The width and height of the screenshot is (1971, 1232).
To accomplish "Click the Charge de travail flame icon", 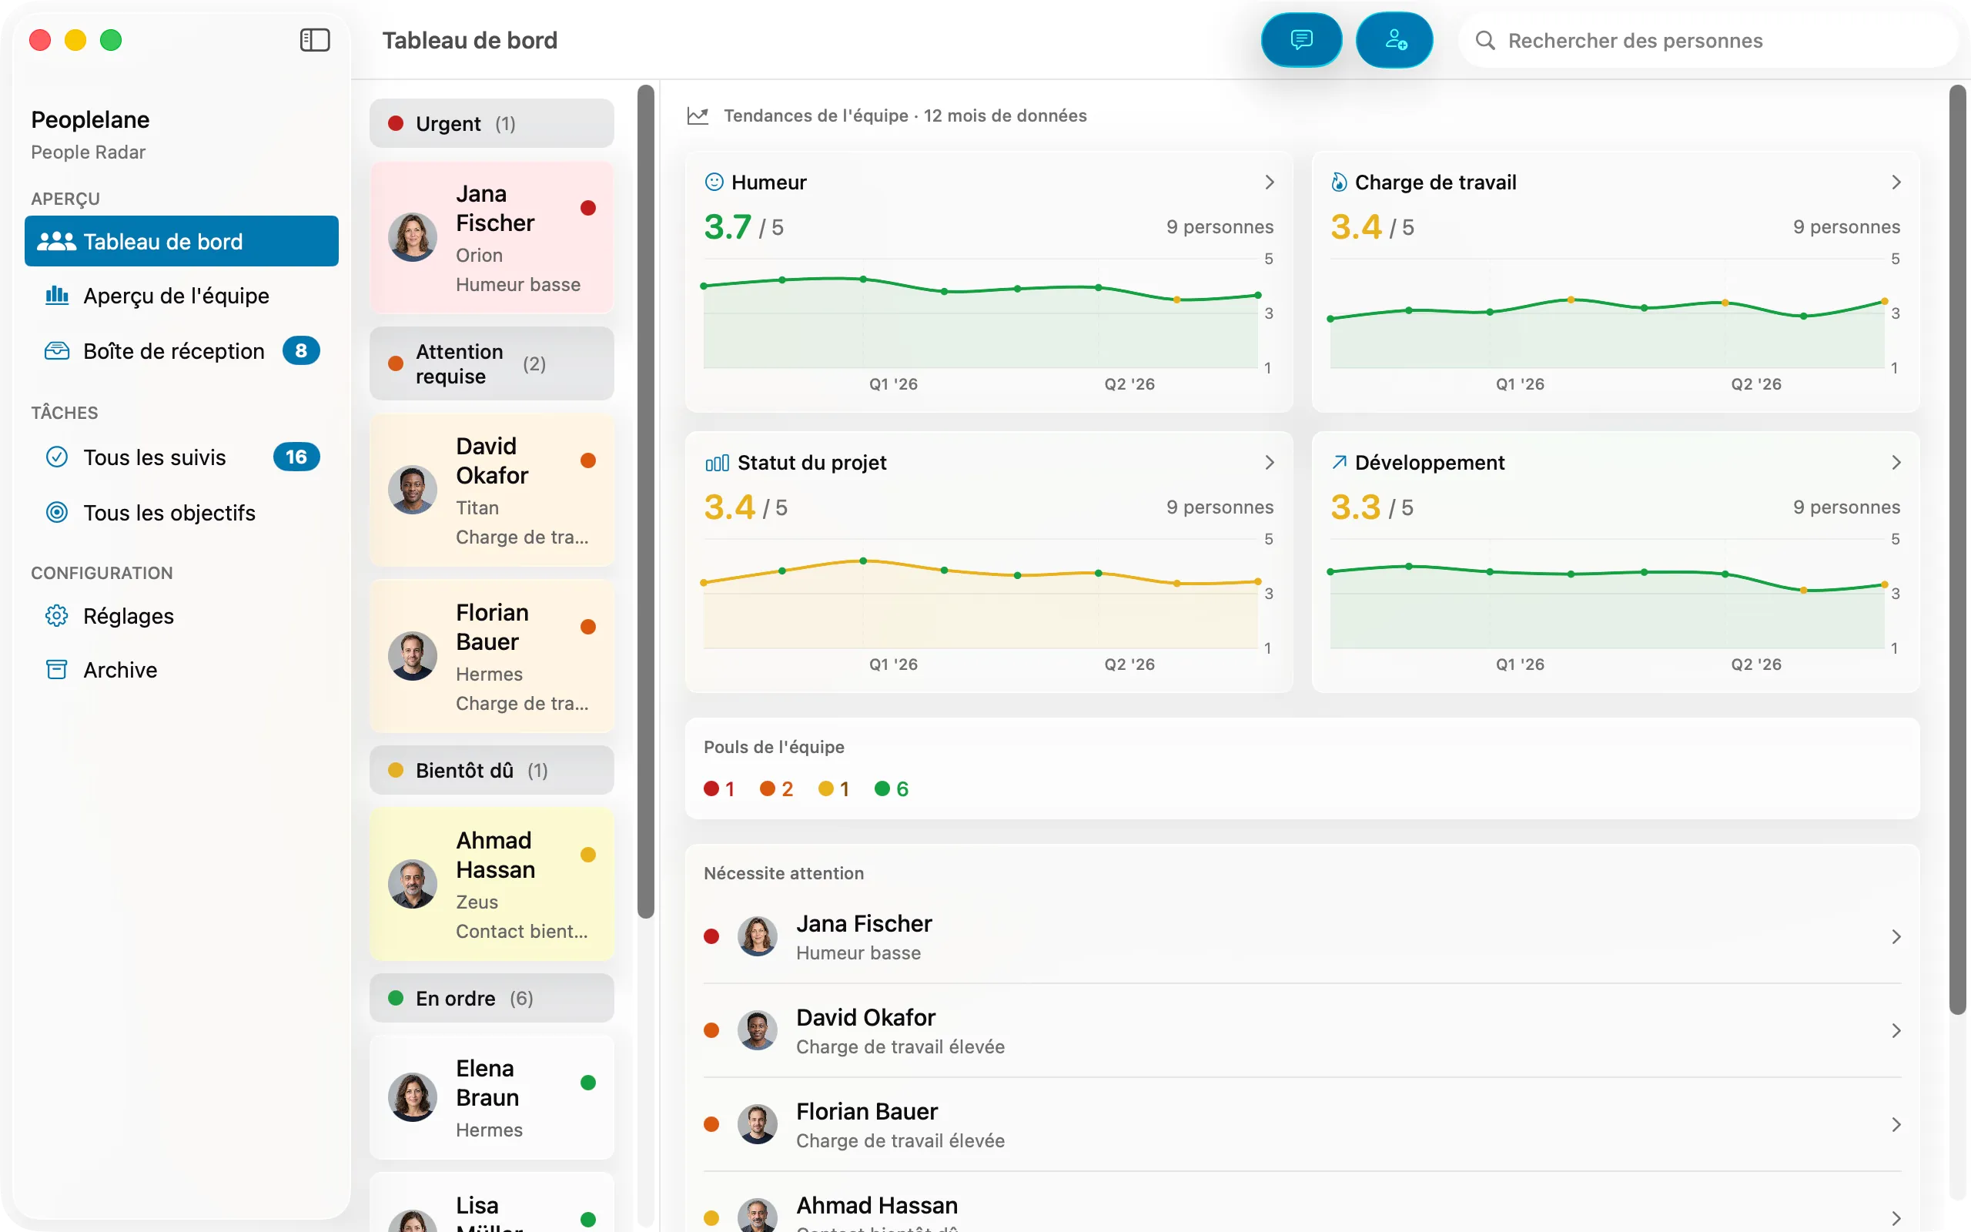I will coord(1338,182).
